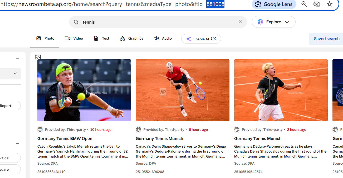Expand the sidebar filter dropdown chevron
The width and height of the screenshot is (343, 178).
tap(15, 73)
